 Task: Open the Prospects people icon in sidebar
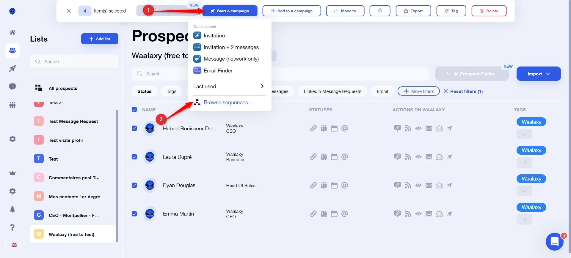[12, 50]
